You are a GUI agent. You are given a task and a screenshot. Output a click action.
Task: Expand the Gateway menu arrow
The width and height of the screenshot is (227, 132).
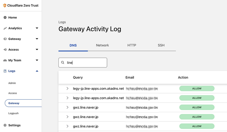coord(37,39)
